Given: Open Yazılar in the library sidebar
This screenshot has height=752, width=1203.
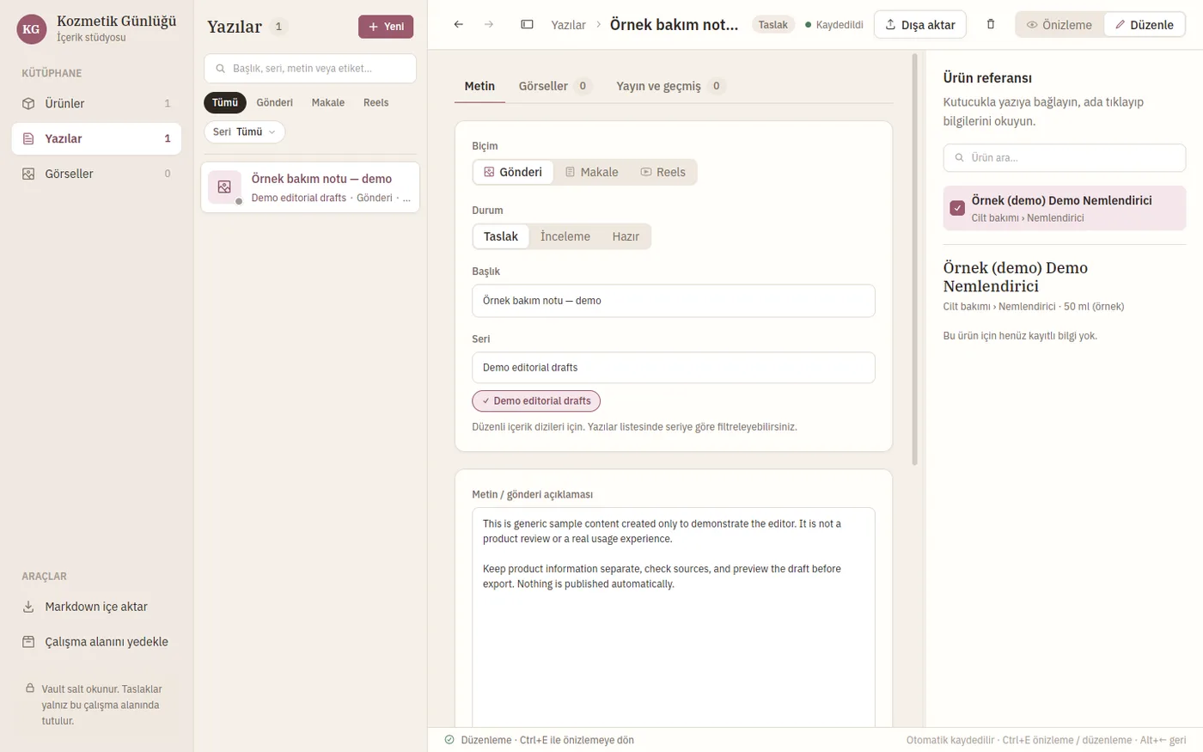Looking at the screenshot, I should 96,138.
